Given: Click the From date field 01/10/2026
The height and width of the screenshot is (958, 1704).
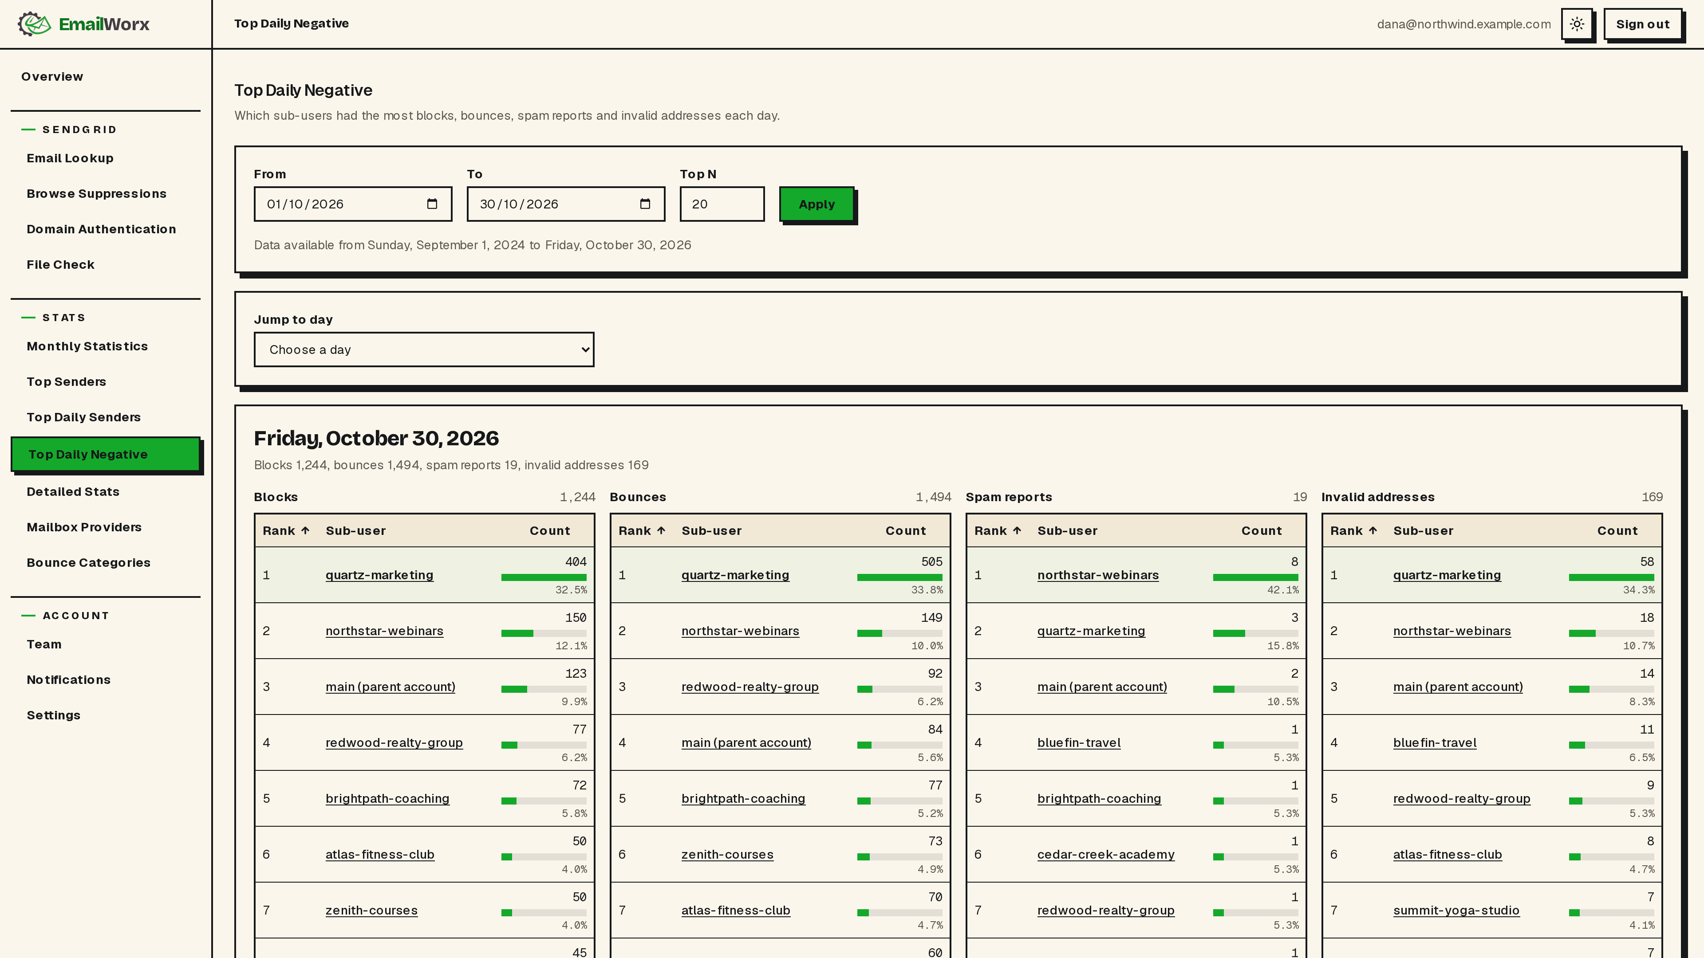Looking at the screenshot, I should (353, 204).
